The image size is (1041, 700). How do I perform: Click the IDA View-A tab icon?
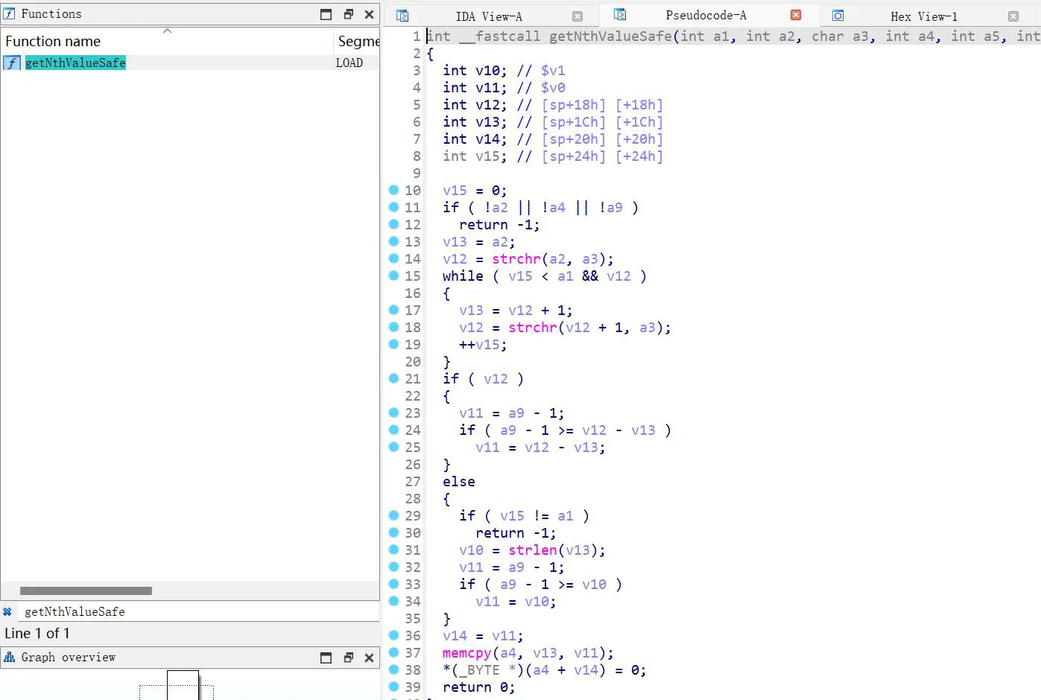[x=402, y=16]
